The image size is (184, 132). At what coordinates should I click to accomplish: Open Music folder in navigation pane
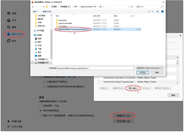pos(38,52)
